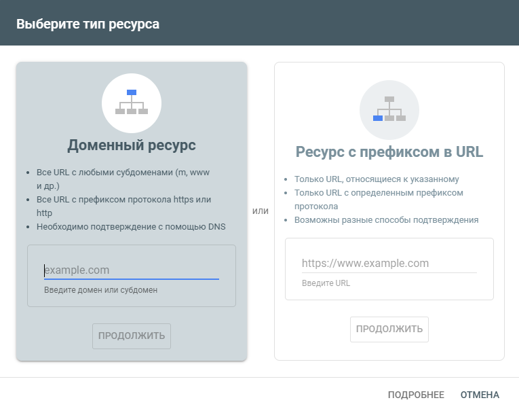Click text 'Необходимо подтверждение с помощью DNS'
Viewport: 519px width, 411px height.
(x=131, y=227)
